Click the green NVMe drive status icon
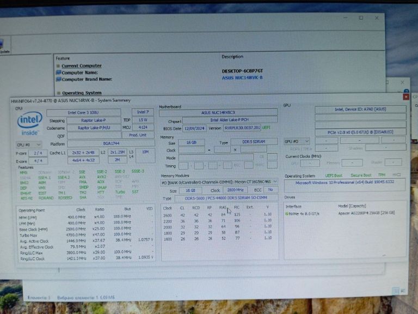The image size is (418, 314). 287,214
